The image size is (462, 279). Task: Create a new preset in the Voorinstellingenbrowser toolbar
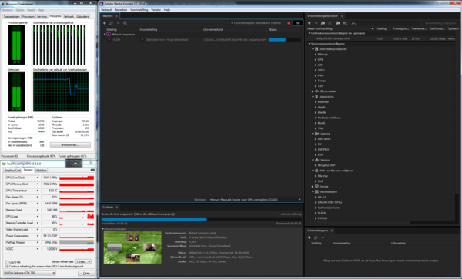310,23
